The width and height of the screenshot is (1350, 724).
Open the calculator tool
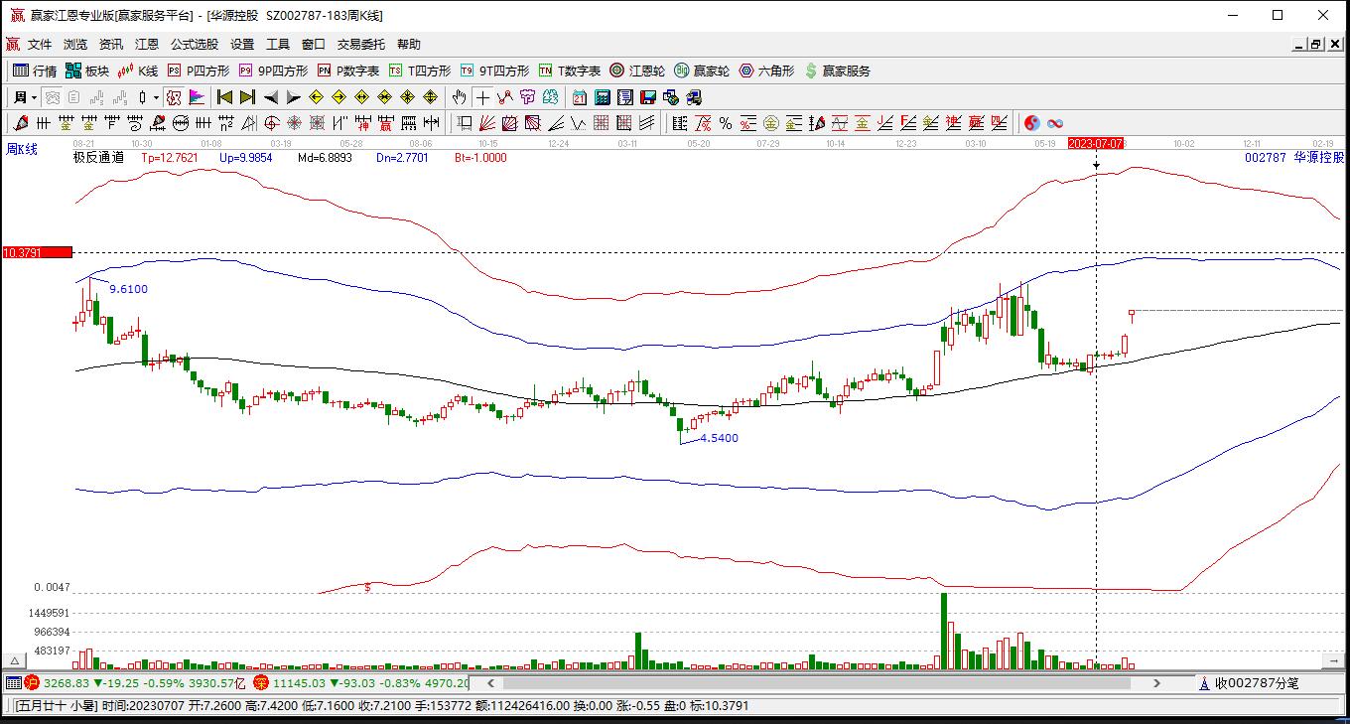click(x=603, y=97)
